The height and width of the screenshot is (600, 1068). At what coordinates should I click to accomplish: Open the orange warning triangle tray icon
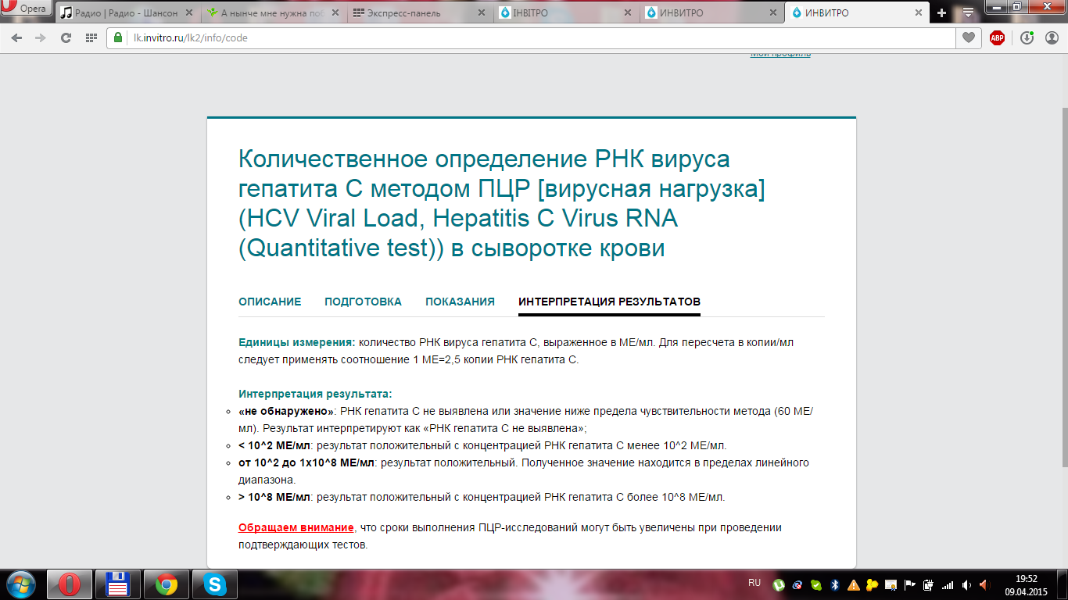(x=853, y=584)
